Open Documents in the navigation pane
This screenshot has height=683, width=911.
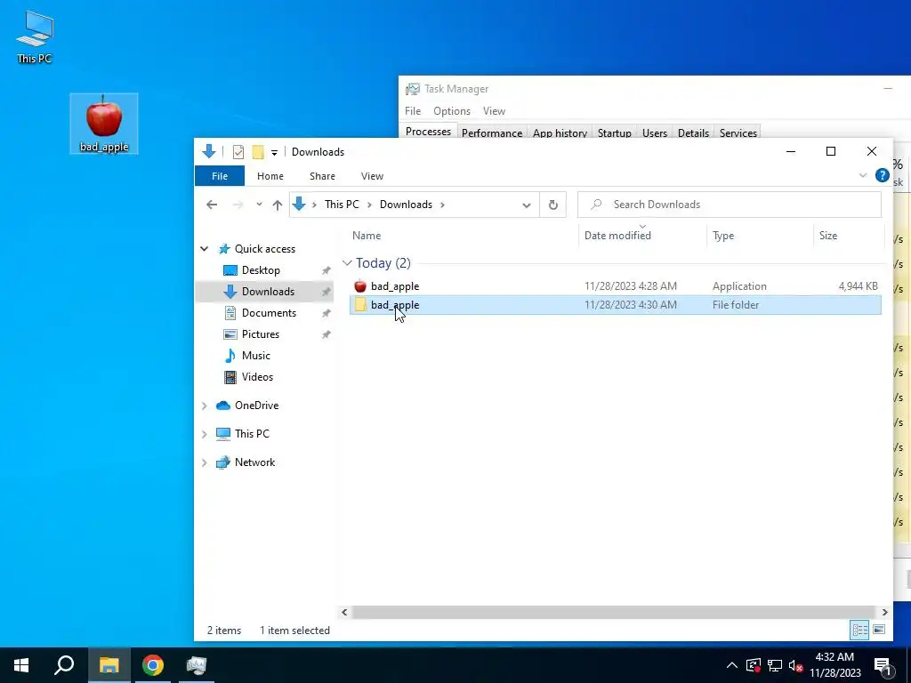(269, 312)
